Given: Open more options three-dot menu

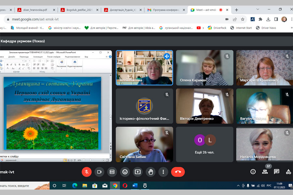Looking at the screenshot, I should (163, 172).
